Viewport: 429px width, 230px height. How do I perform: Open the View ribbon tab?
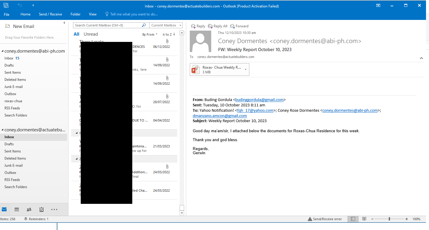93,14
